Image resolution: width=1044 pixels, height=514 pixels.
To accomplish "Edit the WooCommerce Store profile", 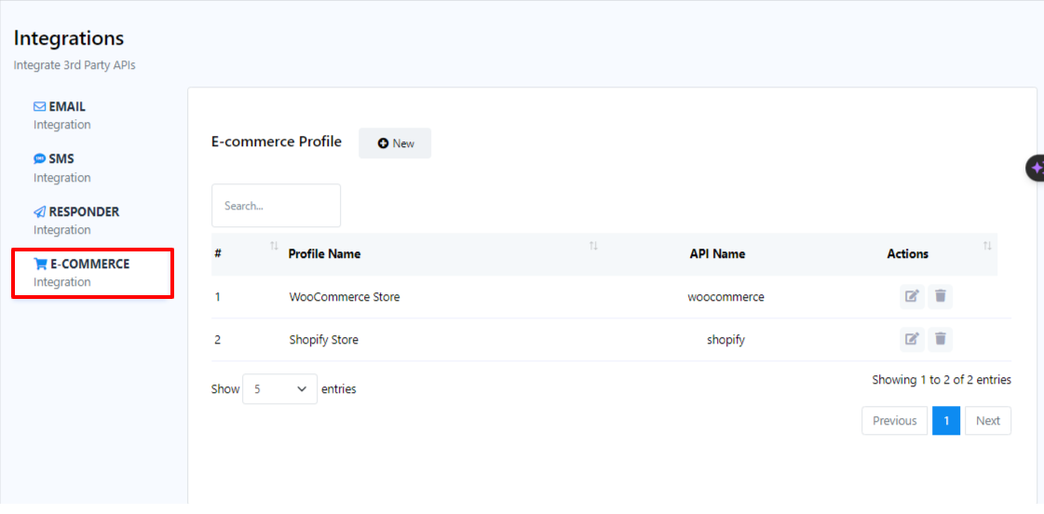I will 912,296.
